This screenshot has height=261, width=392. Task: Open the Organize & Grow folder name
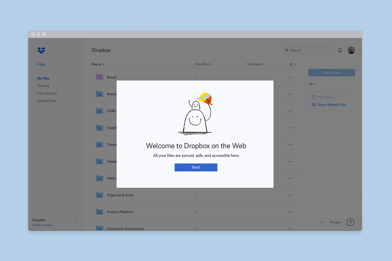120,195
